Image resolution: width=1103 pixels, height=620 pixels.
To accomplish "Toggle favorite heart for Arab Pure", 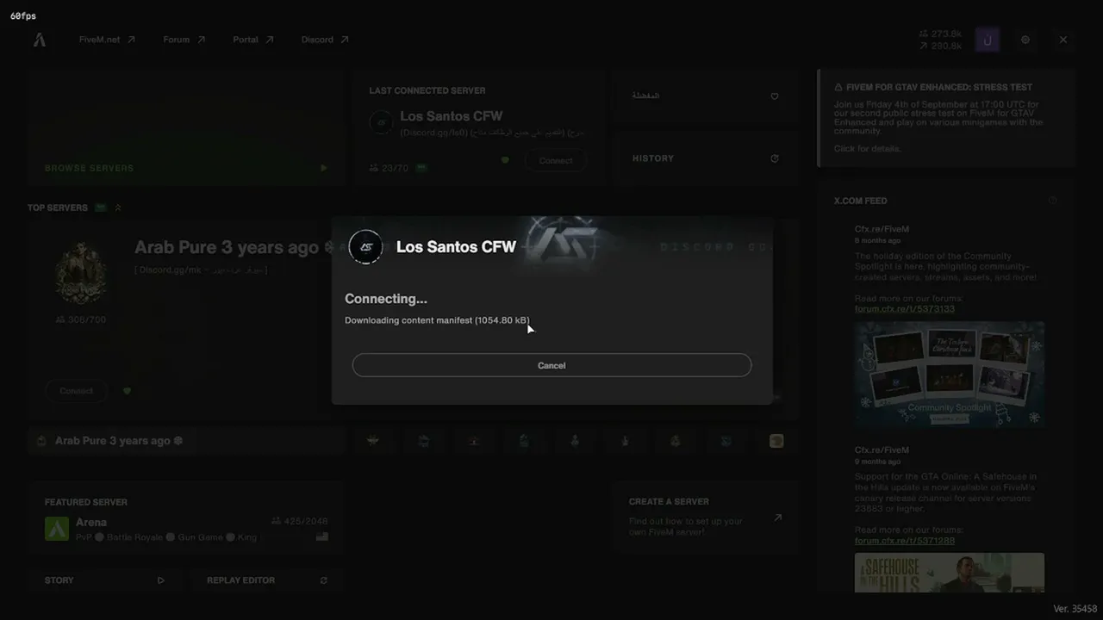I will (x=128, y=391).
